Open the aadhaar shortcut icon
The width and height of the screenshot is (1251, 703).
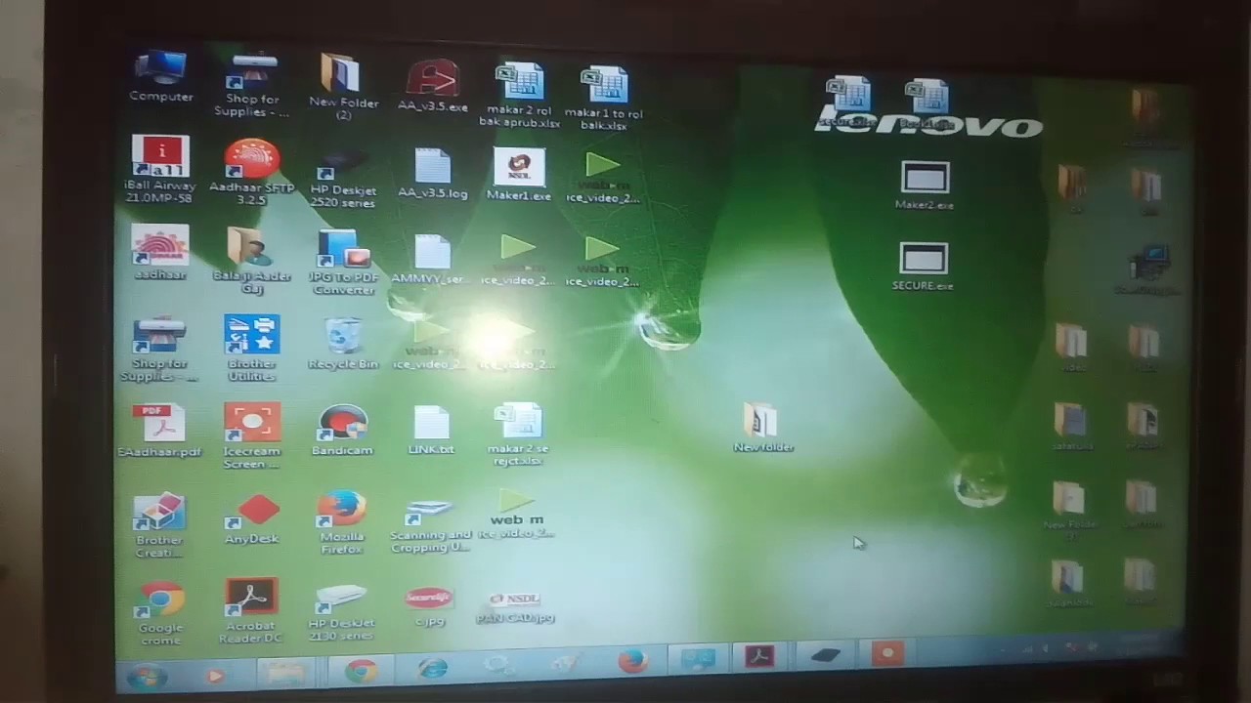click(159, 253)
